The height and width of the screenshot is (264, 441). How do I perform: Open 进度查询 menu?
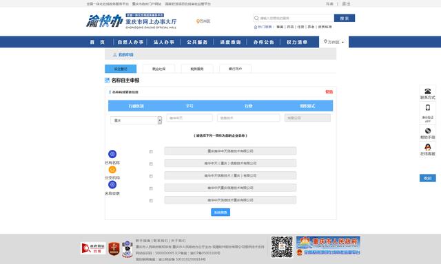[230, 42]
